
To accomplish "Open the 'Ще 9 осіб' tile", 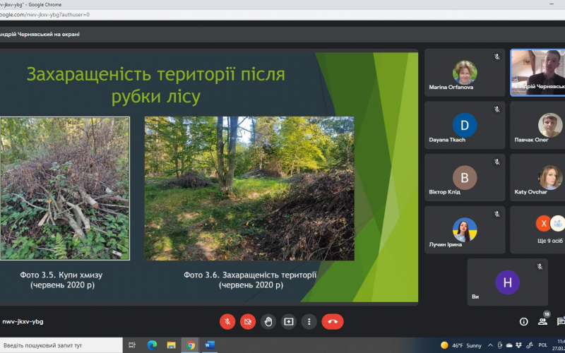I will click(x=537, y=230).
